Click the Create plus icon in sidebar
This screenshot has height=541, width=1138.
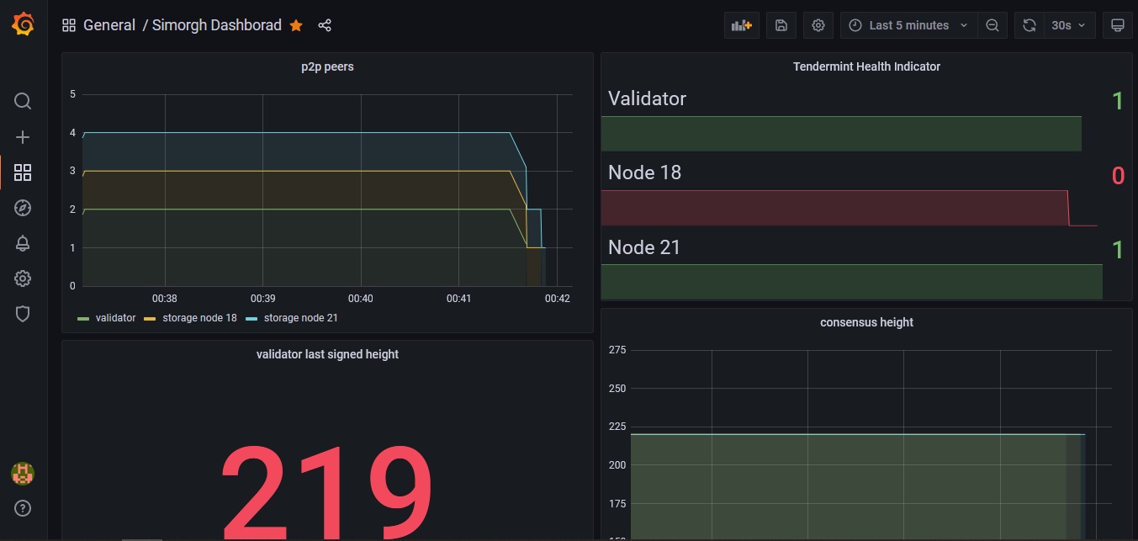pyautogui.click(x=23, y=137)
